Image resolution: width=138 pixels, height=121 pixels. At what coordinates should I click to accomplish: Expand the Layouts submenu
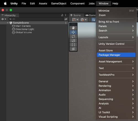point(116,37)
